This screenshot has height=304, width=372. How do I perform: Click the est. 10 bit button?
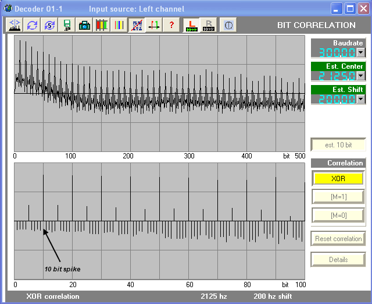pyautogui.click(x=338, y=145)
